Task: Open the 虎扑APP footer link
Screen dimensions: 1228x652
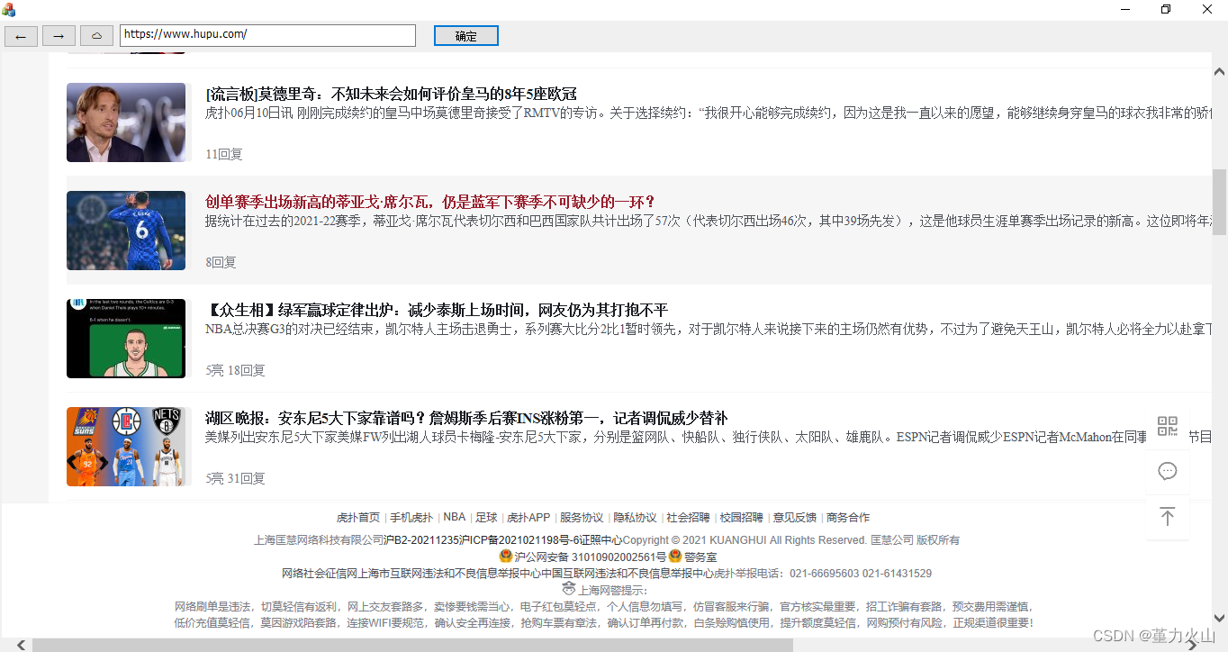Action: pos(528,518)
